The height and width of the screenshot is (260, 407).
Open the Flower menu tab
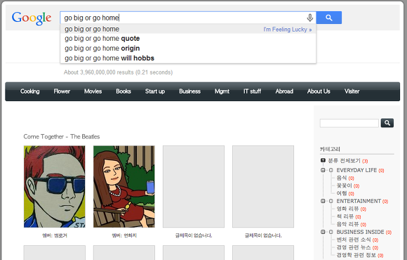tap(62, 91)
